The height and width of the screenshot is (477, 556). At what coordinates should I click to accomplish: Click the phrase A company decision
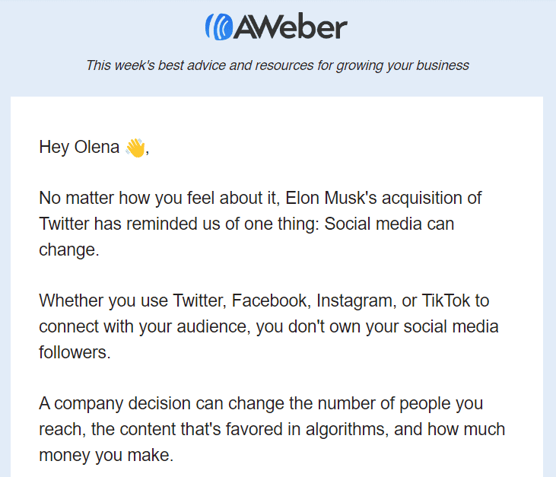[110, 404]
